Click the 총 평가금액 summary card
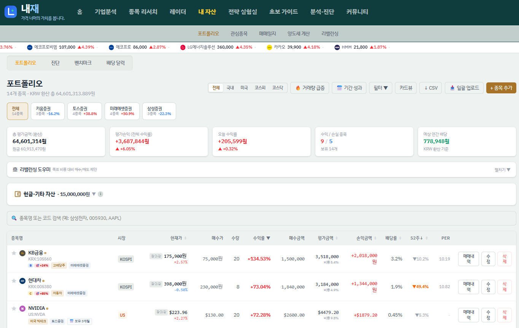Viewport: 519px width, 328px height. pos(56,142)
